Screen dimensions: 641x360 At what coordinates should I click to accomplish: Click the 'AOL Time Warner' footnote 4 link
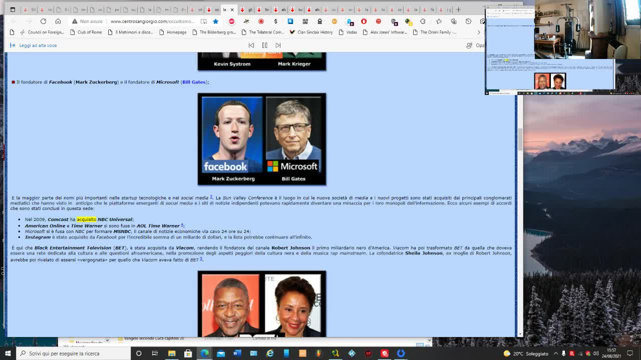click(x=182, y=225)
